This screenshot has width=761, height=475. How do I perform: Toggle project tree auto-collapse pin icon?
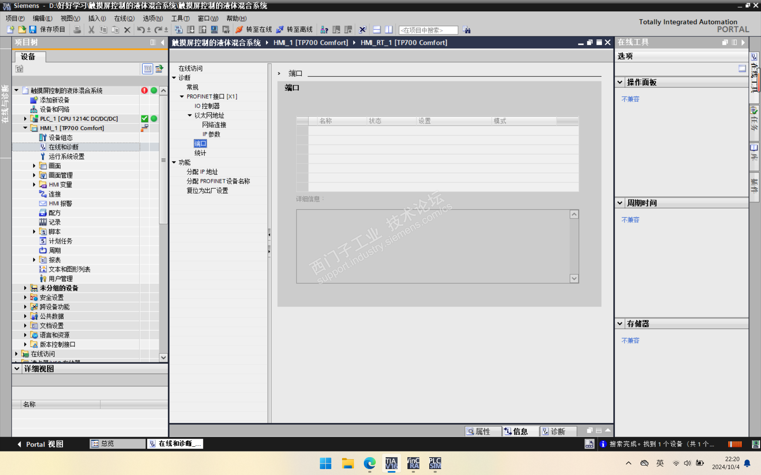click(153, 42)
